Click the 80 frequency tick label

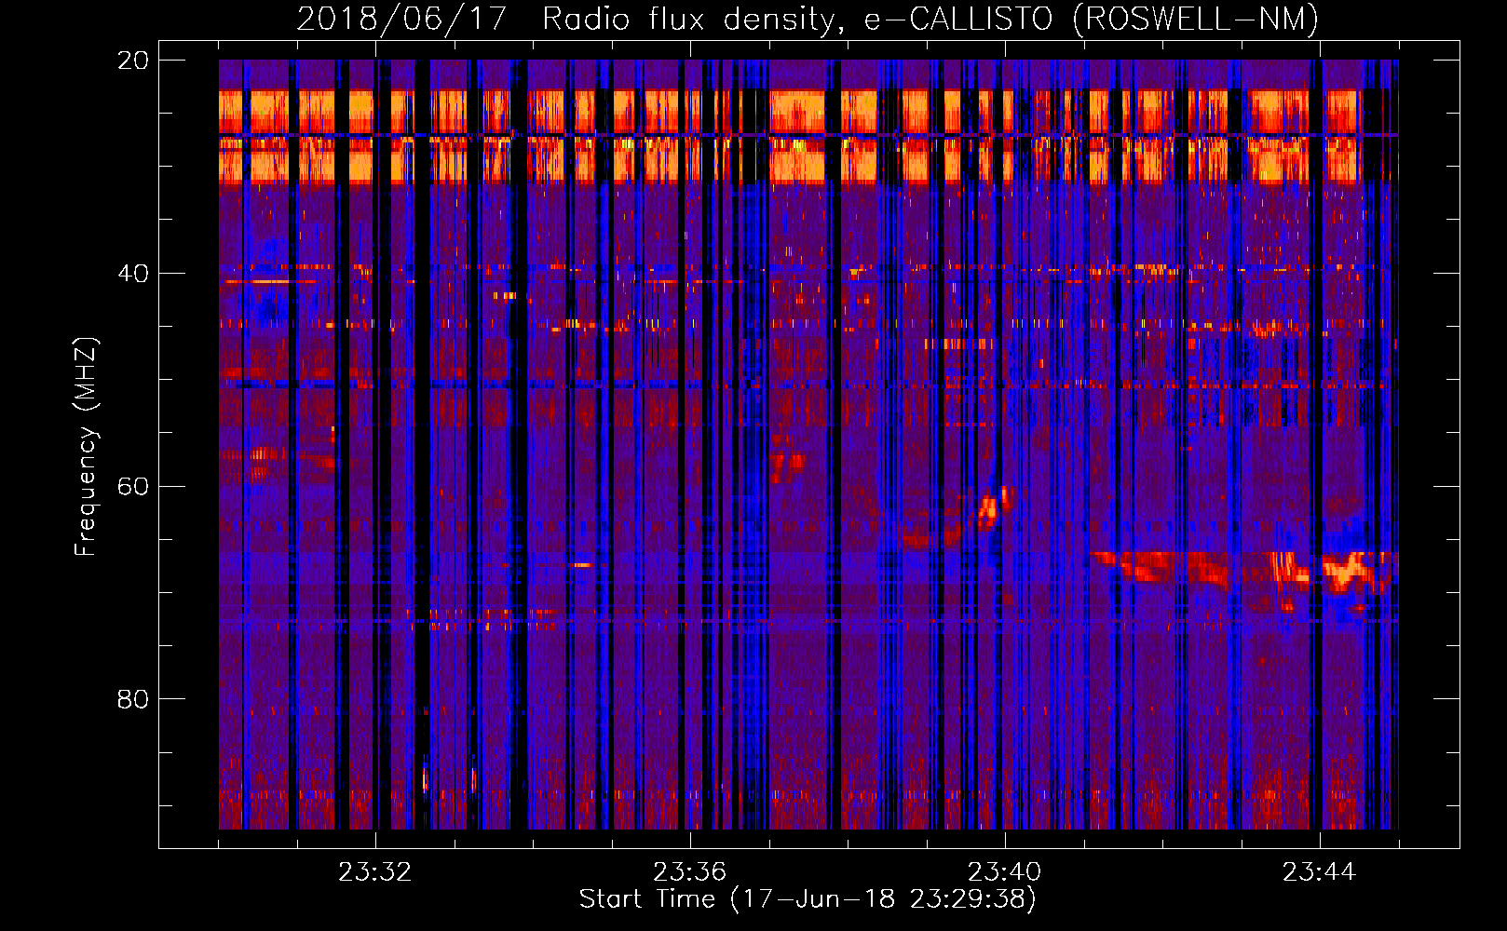click(x=132, y=699)
